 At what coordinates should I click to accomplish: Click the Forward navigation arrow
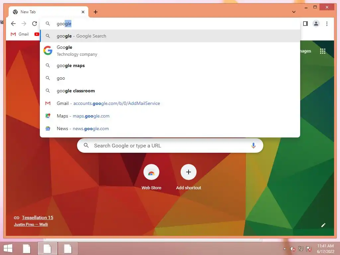pos(24,24)
